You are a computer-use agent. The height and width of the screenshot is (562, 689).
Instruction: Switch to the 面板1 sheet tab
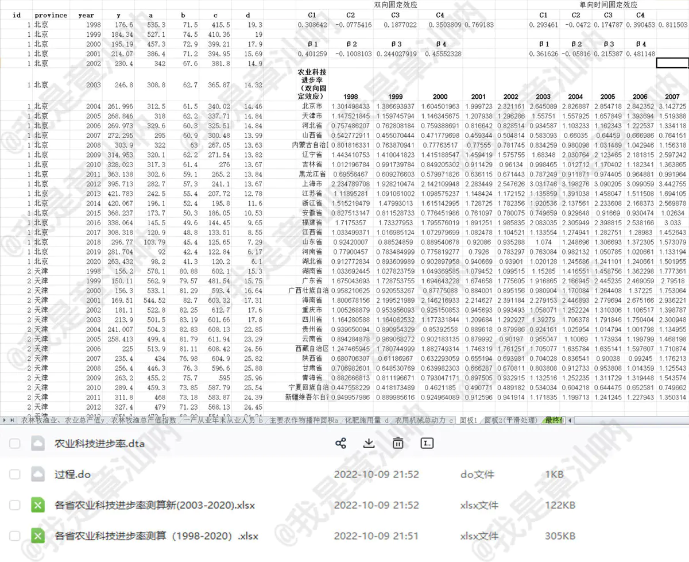[469, 421]
